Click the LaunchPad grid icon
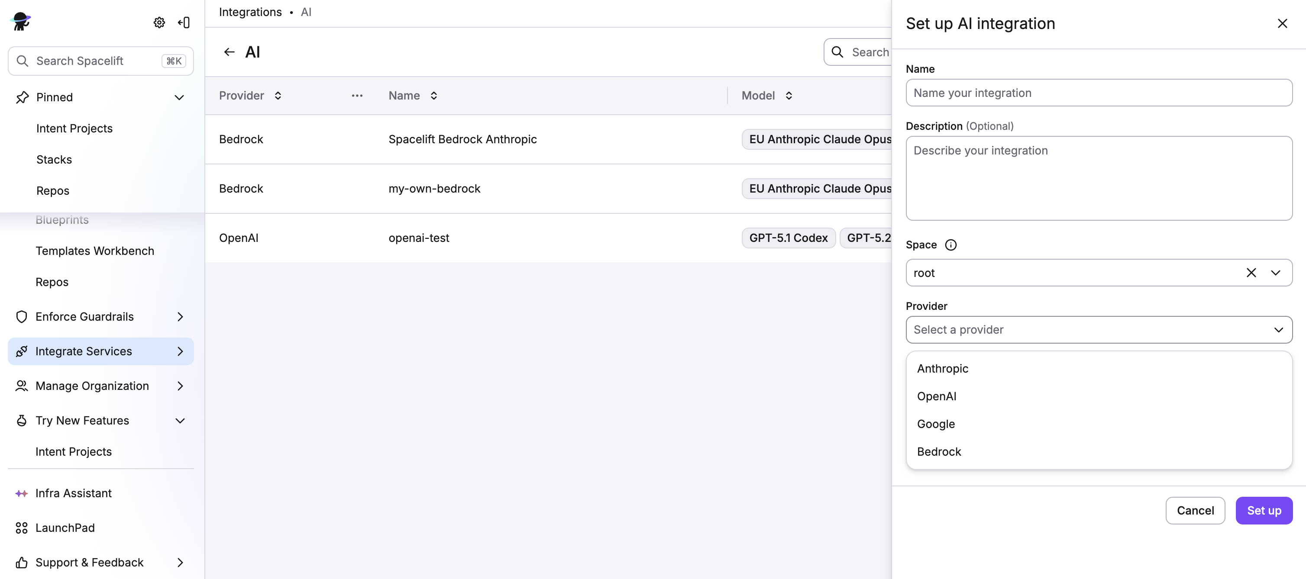Screen dimensions: 1306x579 [x=21, y=528]
